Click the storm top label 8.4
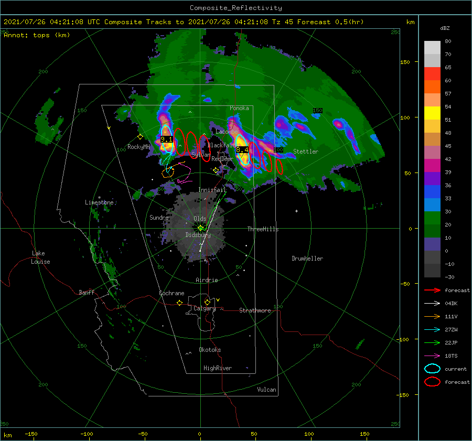 click(242, 149)
